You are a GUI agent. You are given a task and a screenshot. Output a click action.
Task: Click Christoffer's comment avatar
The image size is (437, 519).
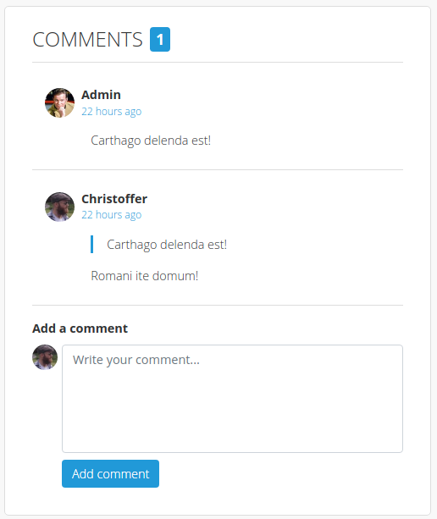tap(59, 207)
